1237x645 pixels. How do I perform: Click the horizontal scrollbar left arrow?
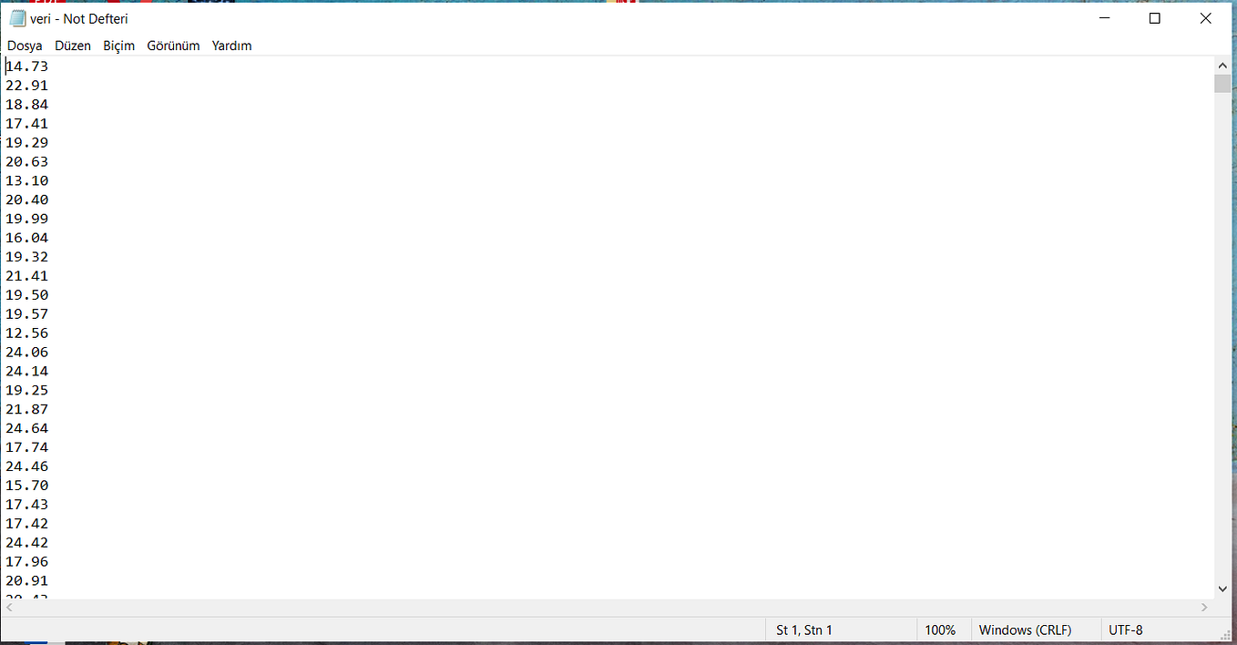[x=7, y=607]
